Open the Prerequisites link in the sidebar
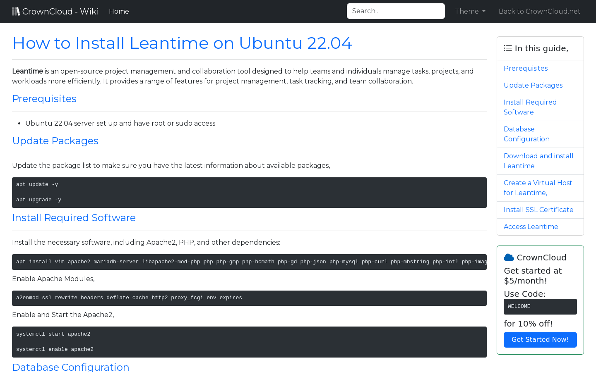Viewport: 596px width, 372px height. pos(526,68)
